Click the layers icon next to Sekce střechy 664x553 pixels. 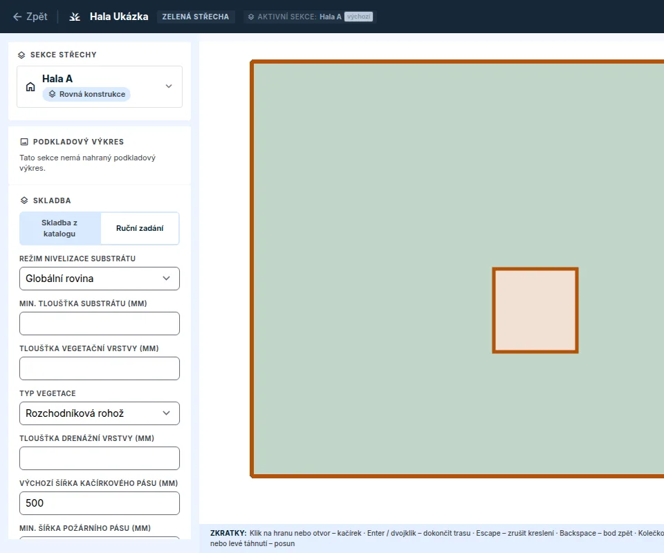(21, 55)
